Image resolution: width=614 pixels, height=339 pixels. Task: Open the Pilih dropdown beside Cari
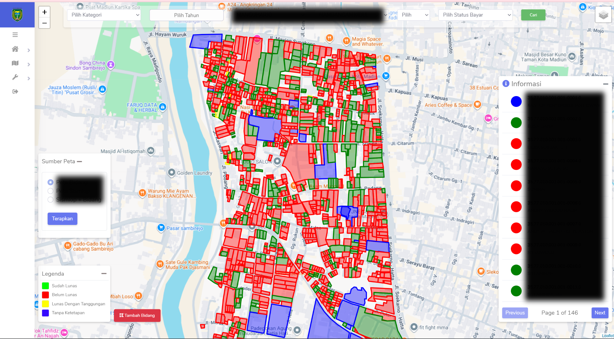pyautogui.click(x=414, y=15)
